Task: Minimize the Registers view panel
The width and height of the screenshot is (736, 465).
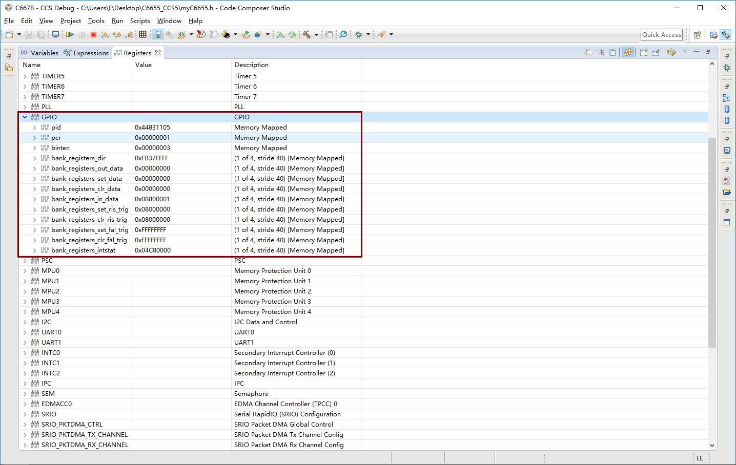Action: [x=697, y=51]
